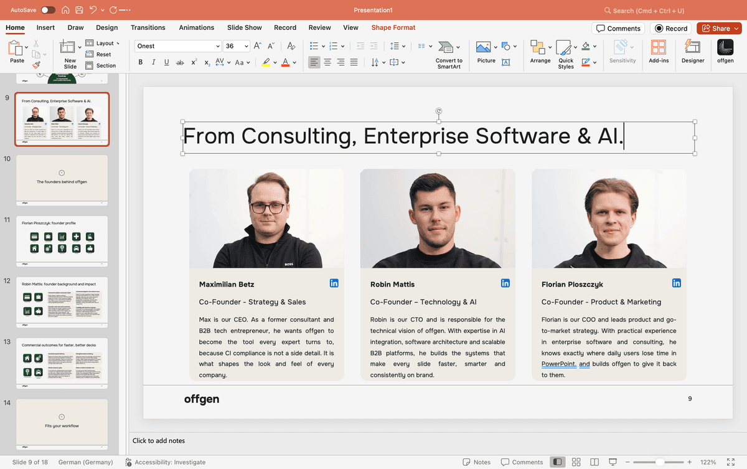747x469 pixels.
Task: Select slide 12 thumbnail Robin Mattis
Action: [62, 301]
